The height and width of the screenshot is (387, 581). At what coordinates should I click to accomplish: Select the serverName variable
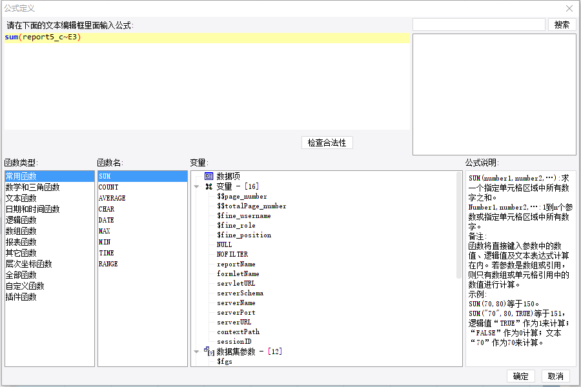[x=236, y=303]
